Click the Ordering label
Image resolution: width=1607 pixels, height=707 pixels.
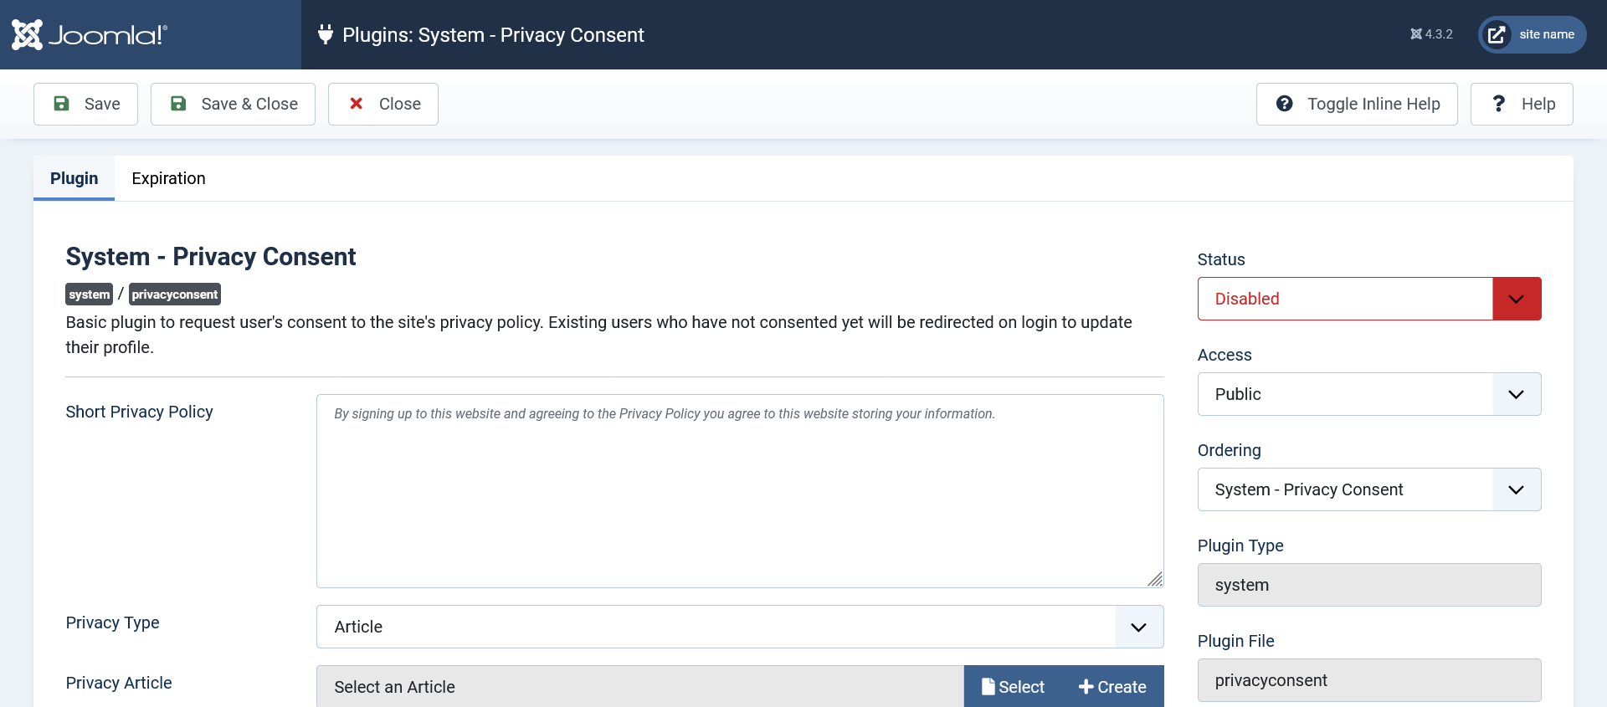1229,450
